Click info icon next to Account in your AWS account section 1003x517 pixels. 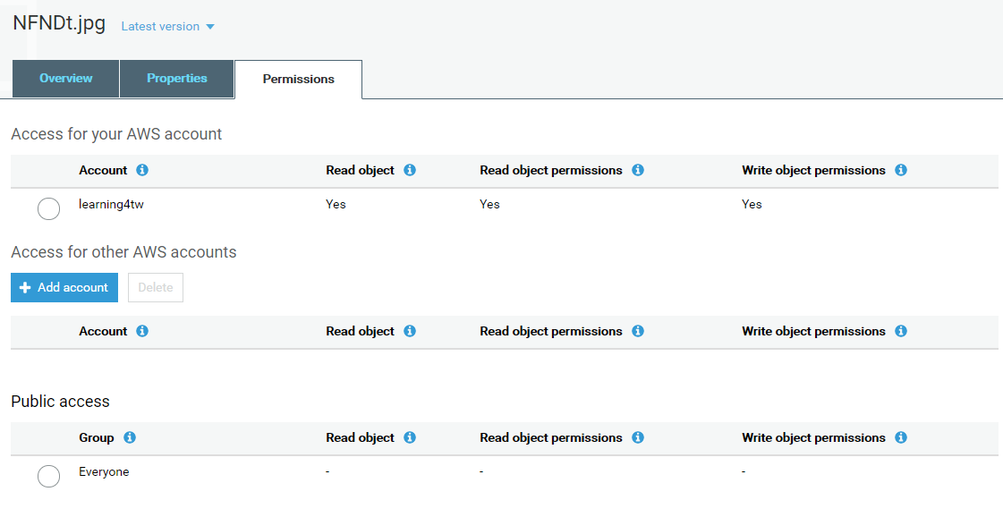tap(142, 170)
